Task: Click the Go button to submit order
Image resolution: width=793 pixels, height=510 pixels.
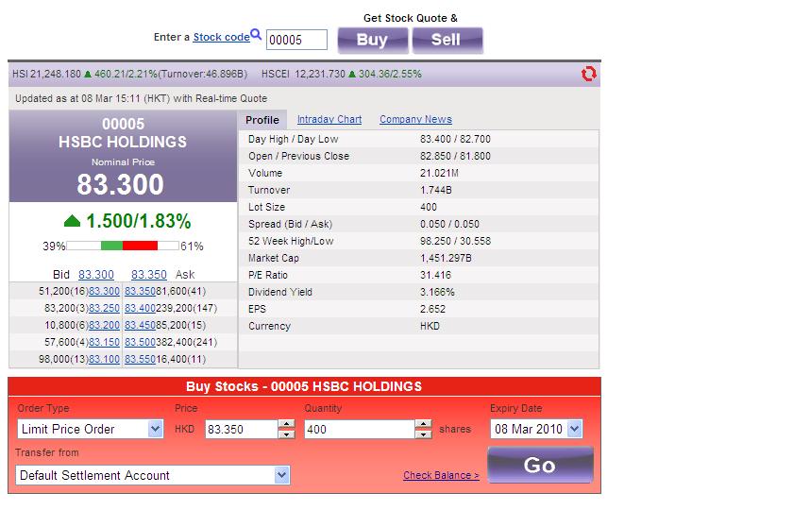Action: click(540, 465)
